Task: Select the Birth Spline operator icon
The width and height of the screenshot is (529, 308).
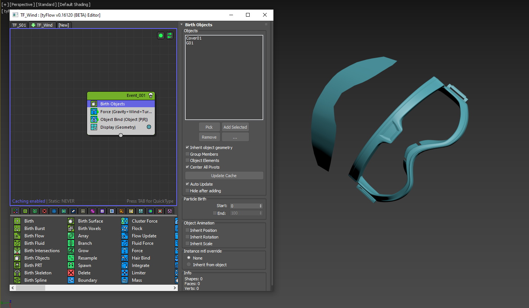Action: [17, 280]
